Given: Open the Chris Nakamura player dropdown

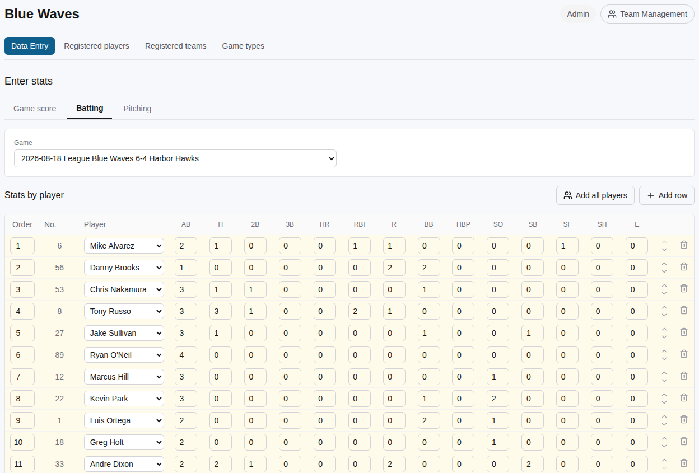Looking at the screenshot, I should click(x=124, y=289).
